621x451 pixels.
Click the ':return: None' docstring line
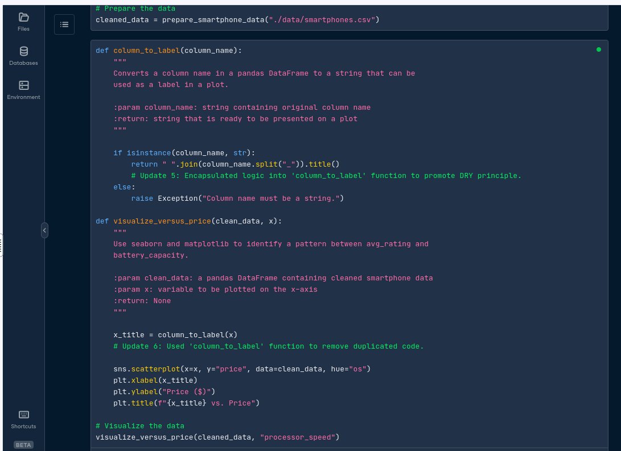click(x=142, y=301)
